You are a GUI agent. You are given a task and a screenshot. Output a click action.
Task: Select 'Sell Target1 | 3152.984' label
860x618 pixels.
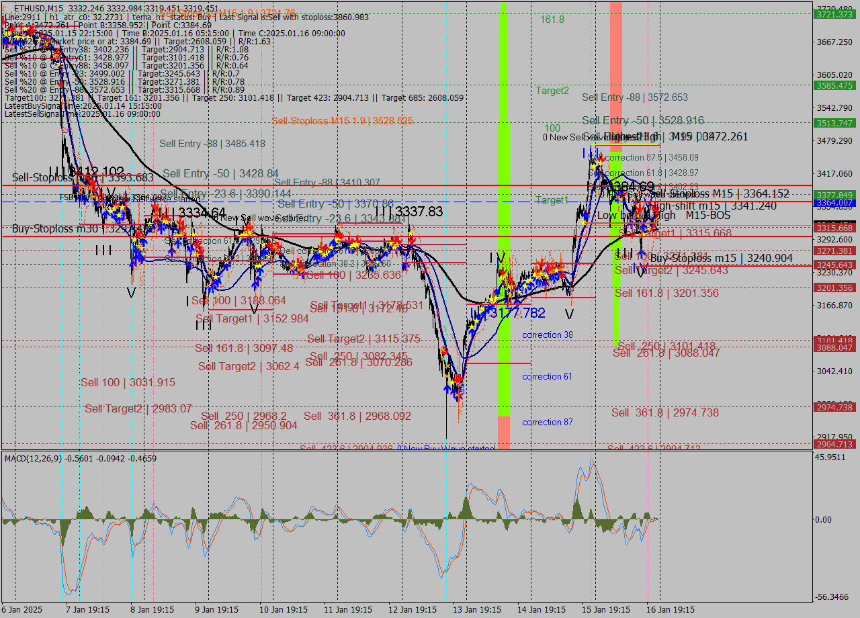pyautogui.click(x=252, y=318)
